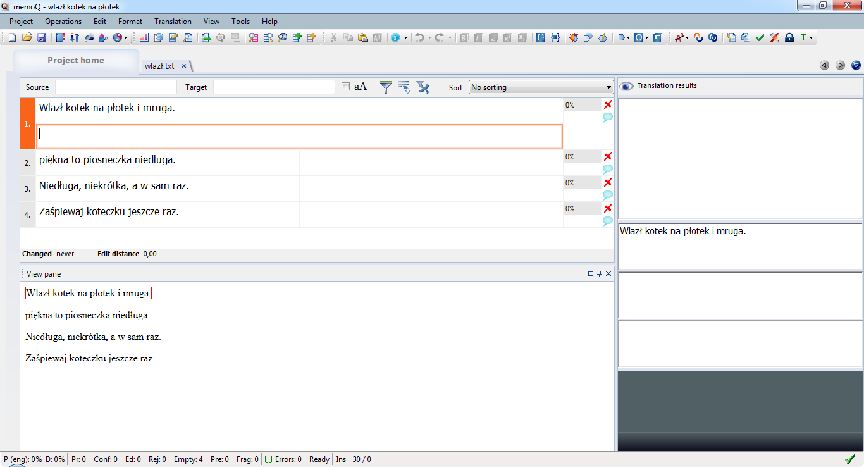The height and width of the screenshot is (467, 864).
Task: Click the red X status on segment 3
Action: point(608,183)
